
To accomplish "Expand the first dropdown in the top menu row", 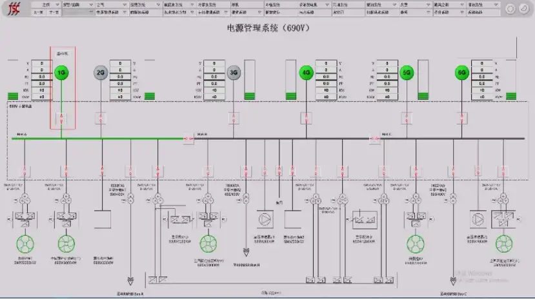I will 50,5.
